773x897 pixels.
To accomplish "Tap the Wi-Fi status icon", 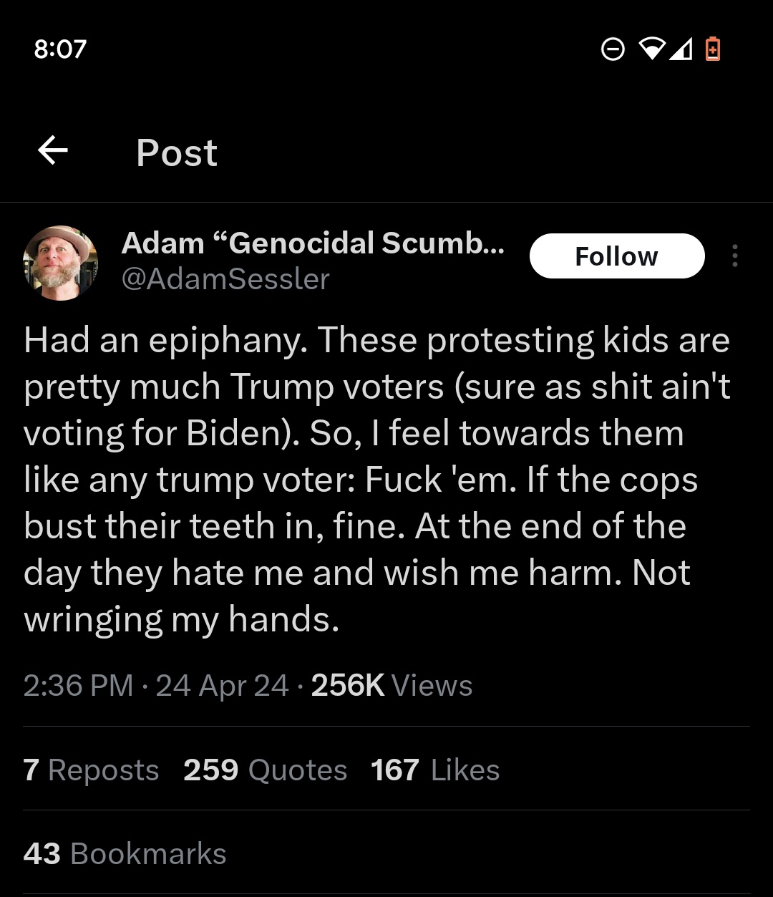I will (652, 49).
